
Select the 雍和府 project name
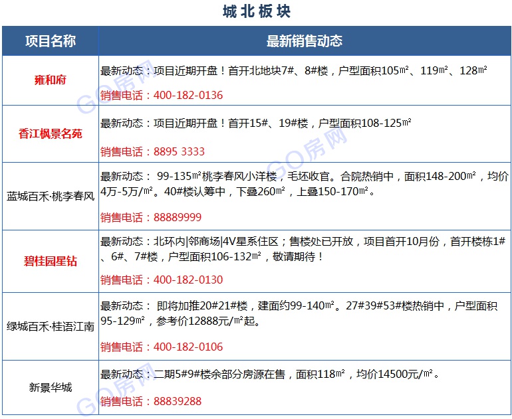pos(51,80)
